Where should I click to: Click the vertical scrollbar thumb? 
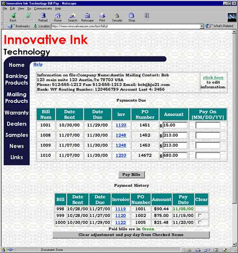tap(234, 119)
